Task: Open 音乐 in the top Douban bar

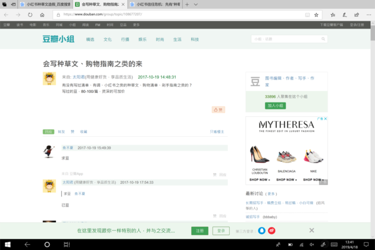Action: [46, 25]
